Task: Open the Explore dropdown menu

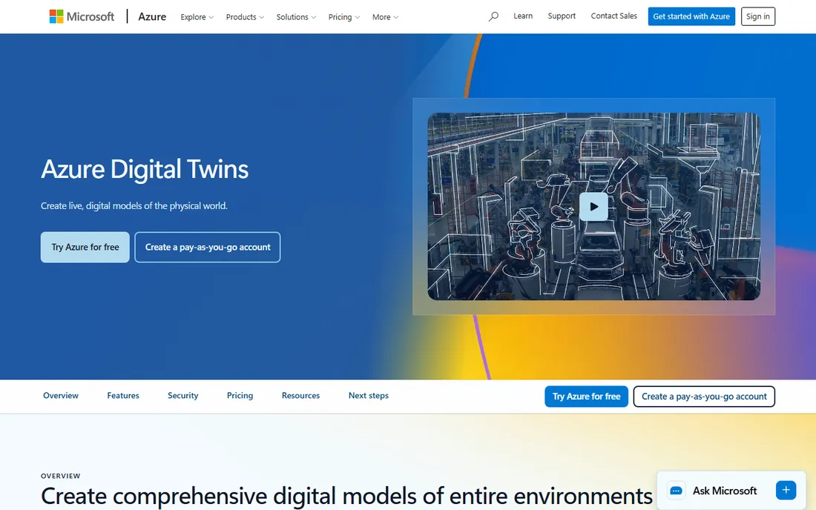Action: (x=197, y=17)
